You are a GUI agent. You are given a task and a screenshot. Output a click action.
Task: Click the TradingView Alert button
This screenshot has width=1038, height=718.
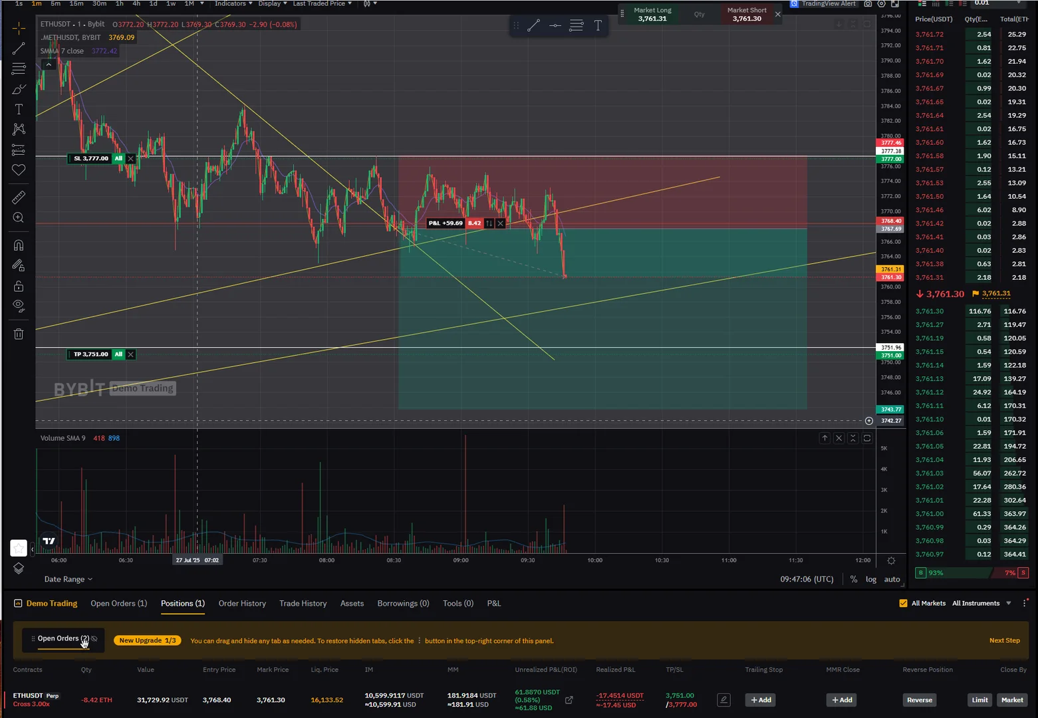pos(823,4)
